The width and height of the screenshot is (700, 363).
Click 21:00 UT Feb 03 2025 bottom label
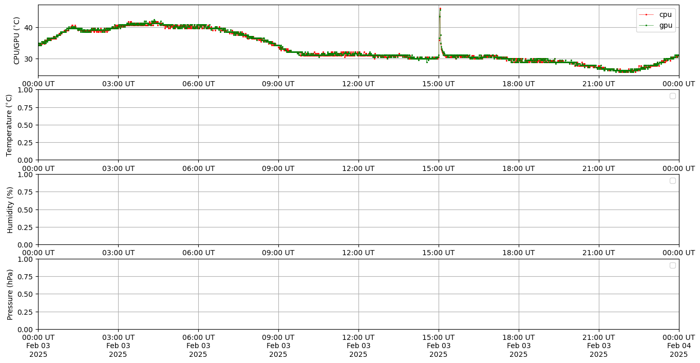[599, 346]
